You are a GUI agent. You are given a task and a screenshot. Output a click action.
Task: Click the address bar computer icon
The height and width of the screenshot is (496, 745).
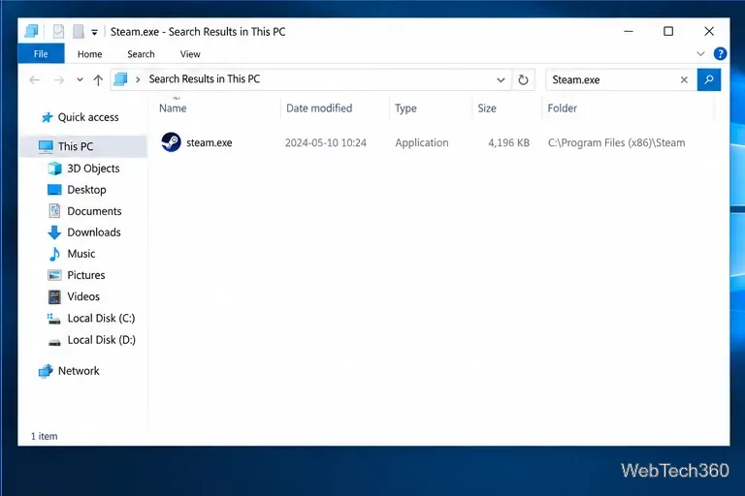[120, 78]
